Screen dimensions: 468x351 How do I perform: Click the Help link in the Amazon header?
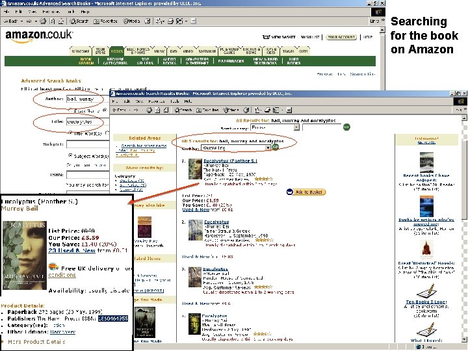coord(368,37)
